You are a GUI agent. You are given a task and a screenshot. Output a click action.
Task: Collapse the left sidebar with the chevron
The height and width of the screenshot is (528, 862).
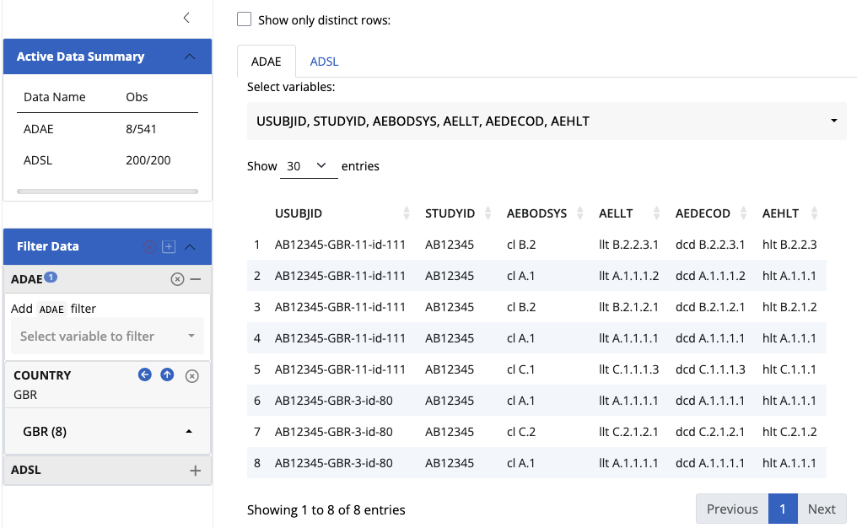click(186, 18)
